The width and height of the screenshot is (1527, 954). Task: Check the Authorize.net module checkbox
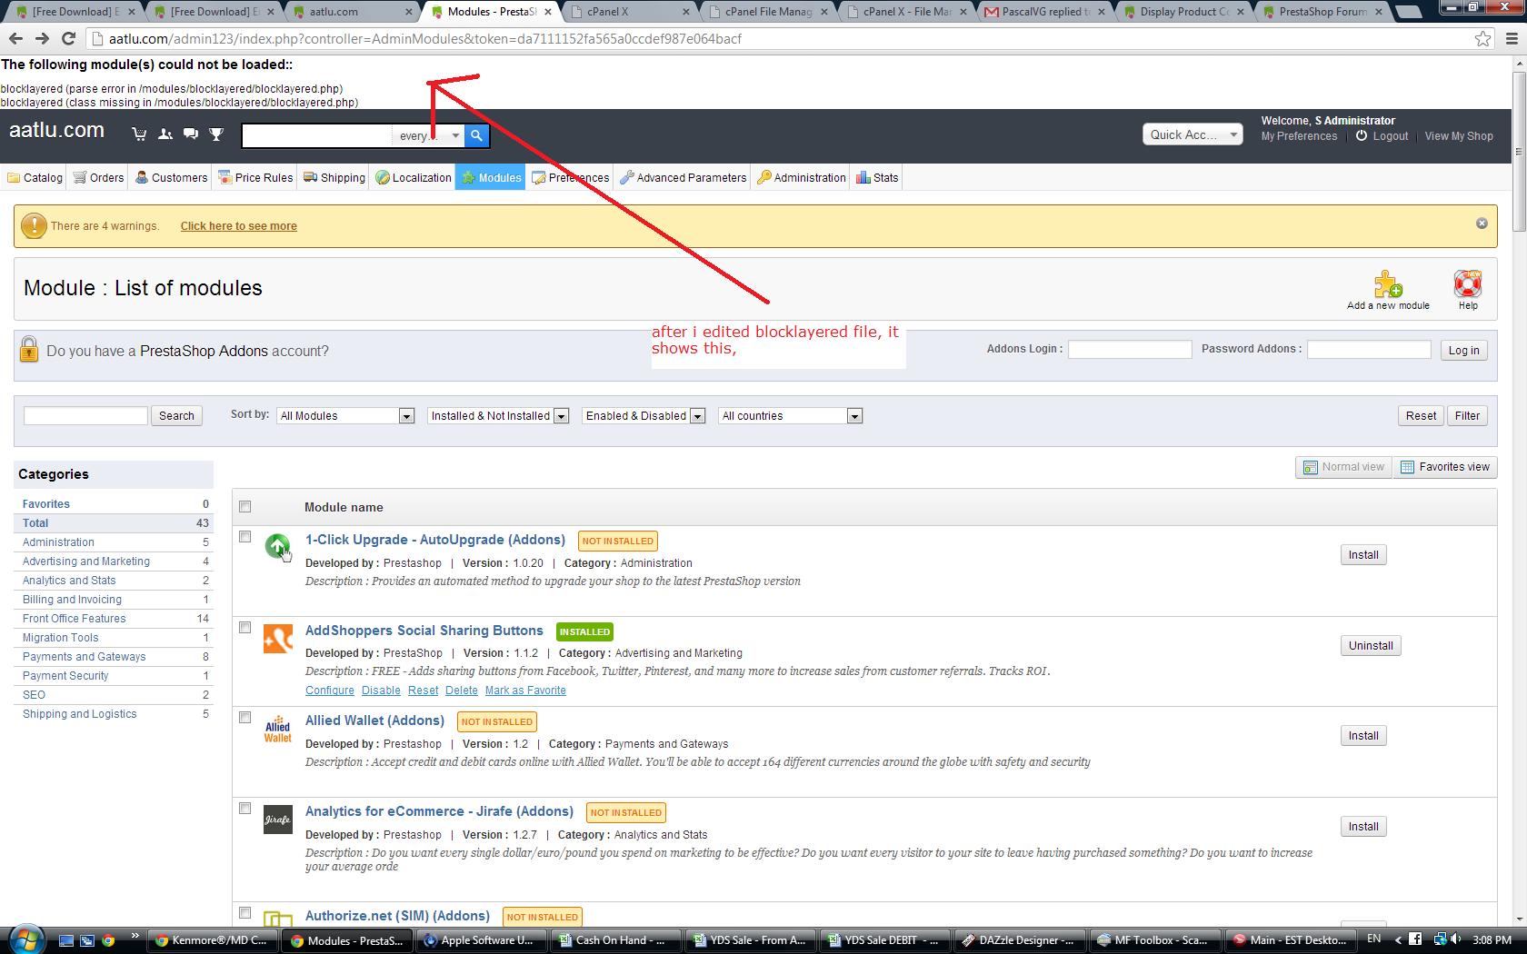245,913
